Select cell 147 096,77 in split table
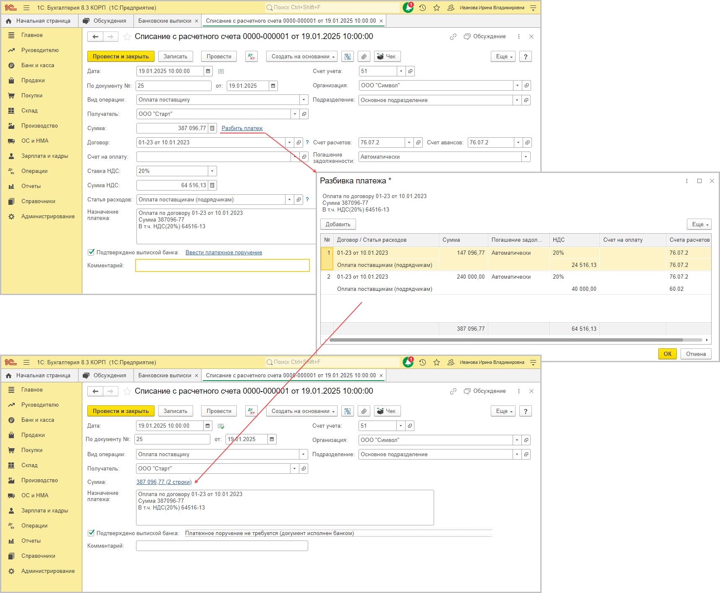This screenshot has height=593, width=720. click(x=463, y=253)
